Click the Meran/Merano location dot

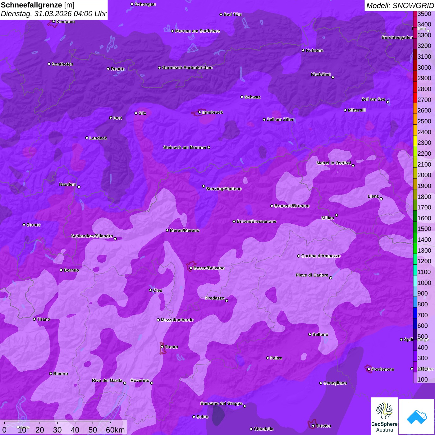(x=167, y=231)
